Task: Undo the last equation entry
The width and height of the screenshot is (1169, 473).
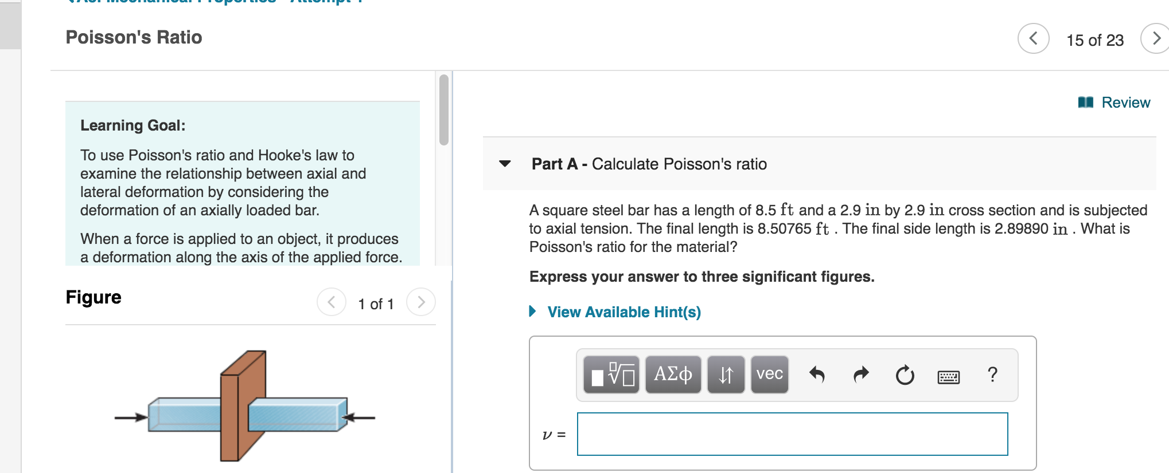Action: pos(817,375)
